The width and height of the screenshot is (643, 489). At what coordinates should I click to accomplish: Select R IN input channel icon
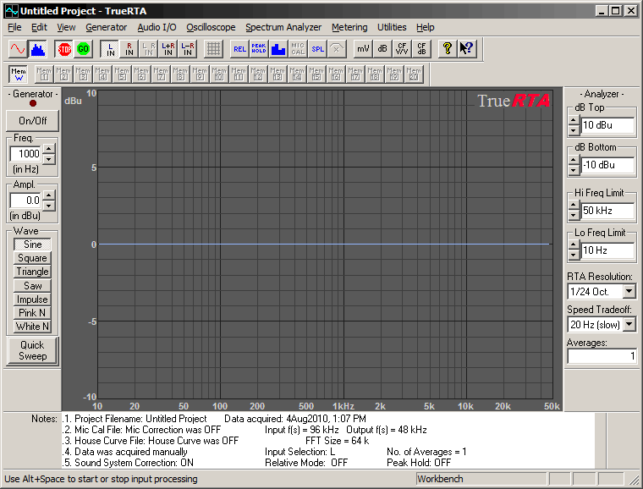[x=129, y=49]
